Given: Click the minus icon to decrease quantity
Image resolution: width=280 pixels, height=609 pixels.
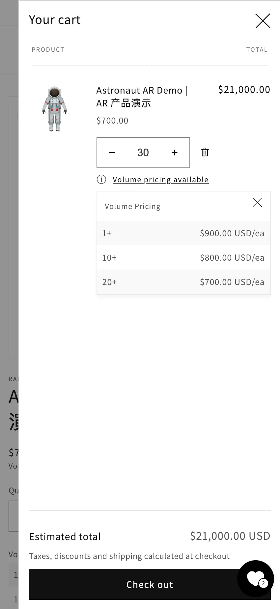Looking at the screenshot, I should 112,152.
